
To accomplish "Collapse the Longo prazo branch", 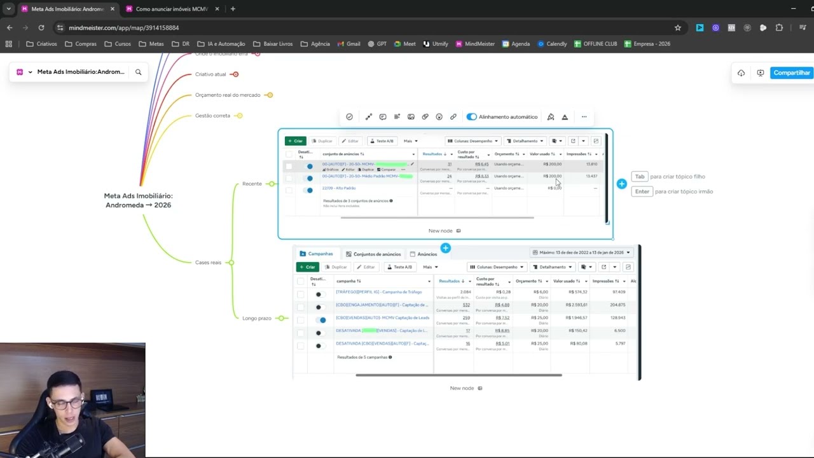I will [281, 318].
